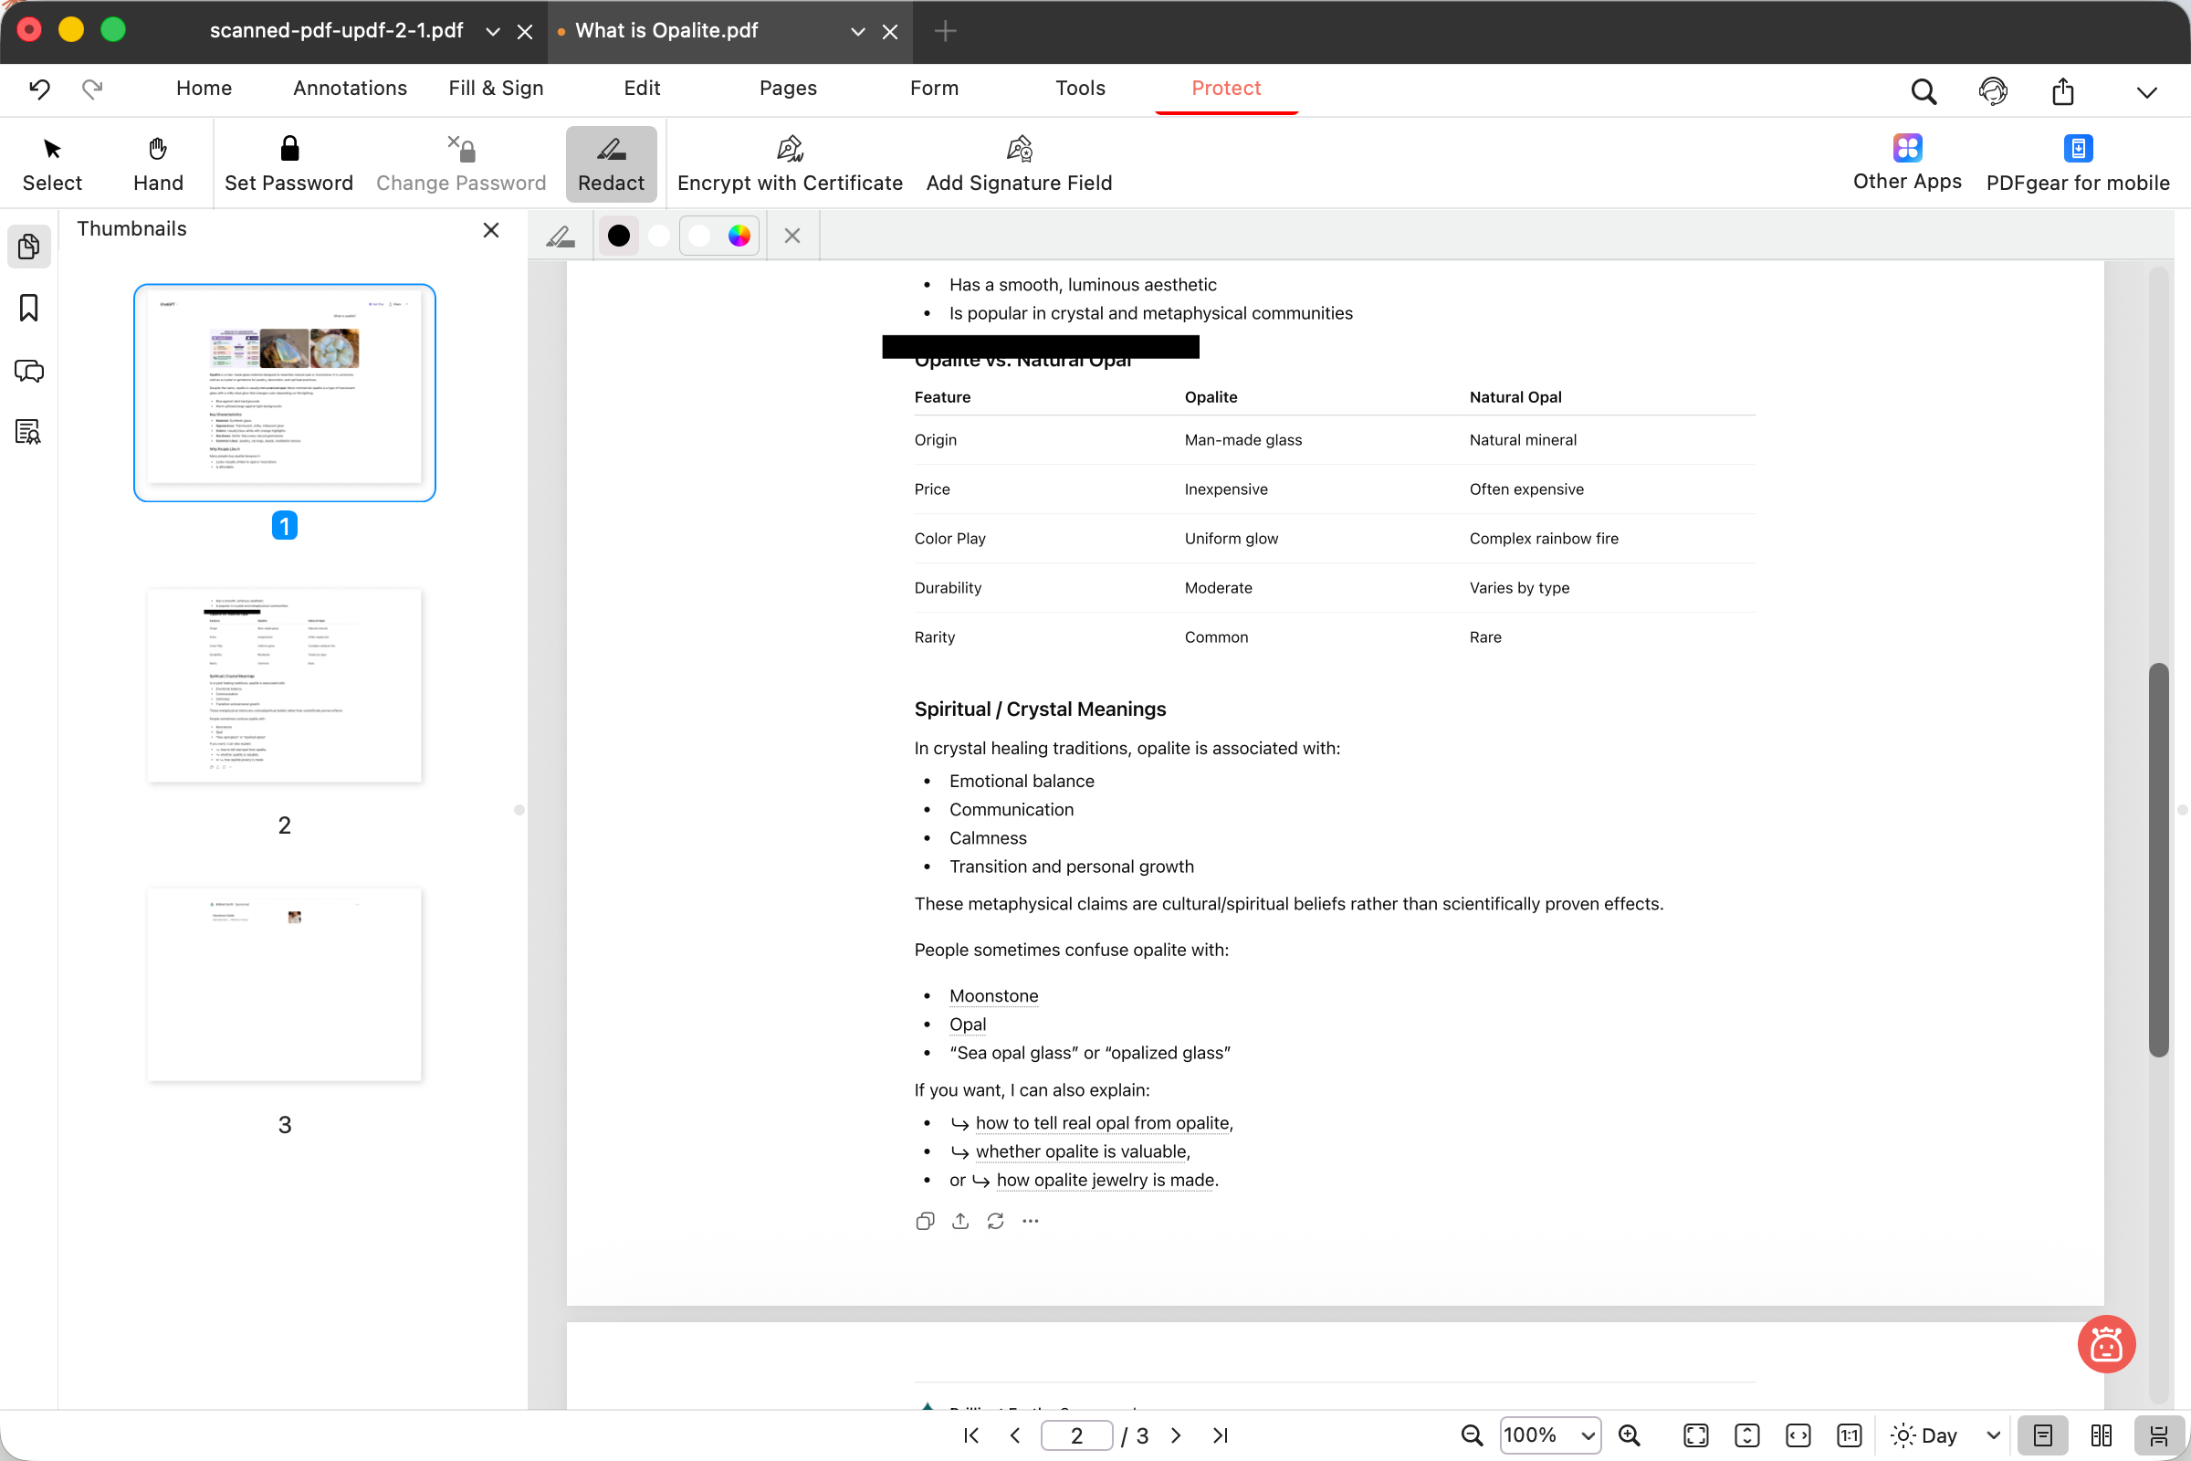Open the rainbow custom color picker
The width and height of the screenshot is (2191, 1461).
pyautogui.click(x=739, y=236)
